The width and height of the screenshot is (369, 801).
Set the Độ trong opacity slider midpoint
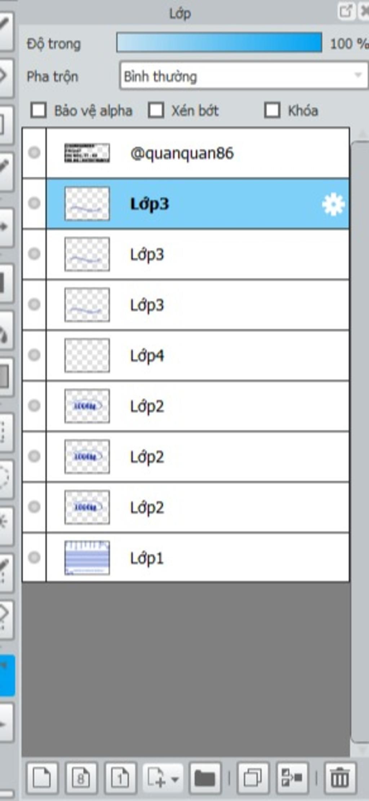pos(219,43)
